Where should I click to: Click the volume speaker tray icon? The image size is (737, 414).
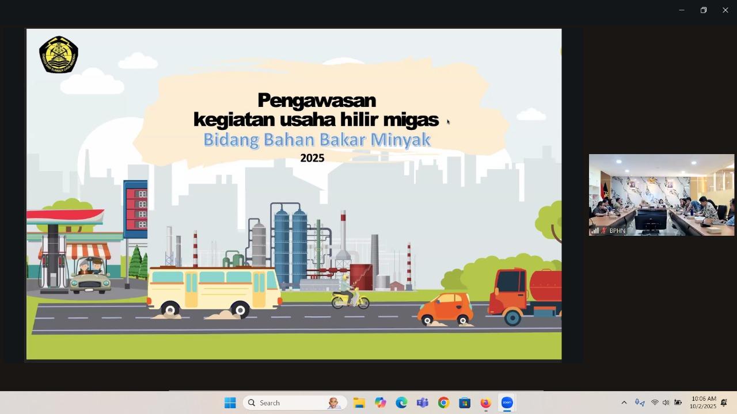pos(666,402)
